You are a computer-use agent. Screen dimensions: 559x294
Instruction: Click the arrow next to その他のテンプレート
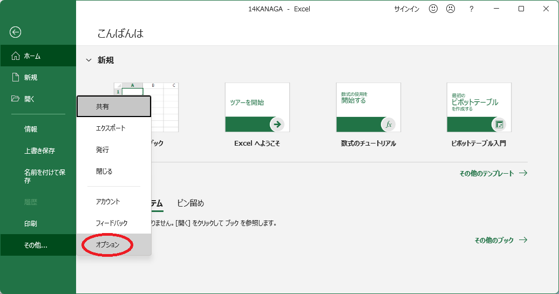(x=523, y=173)
